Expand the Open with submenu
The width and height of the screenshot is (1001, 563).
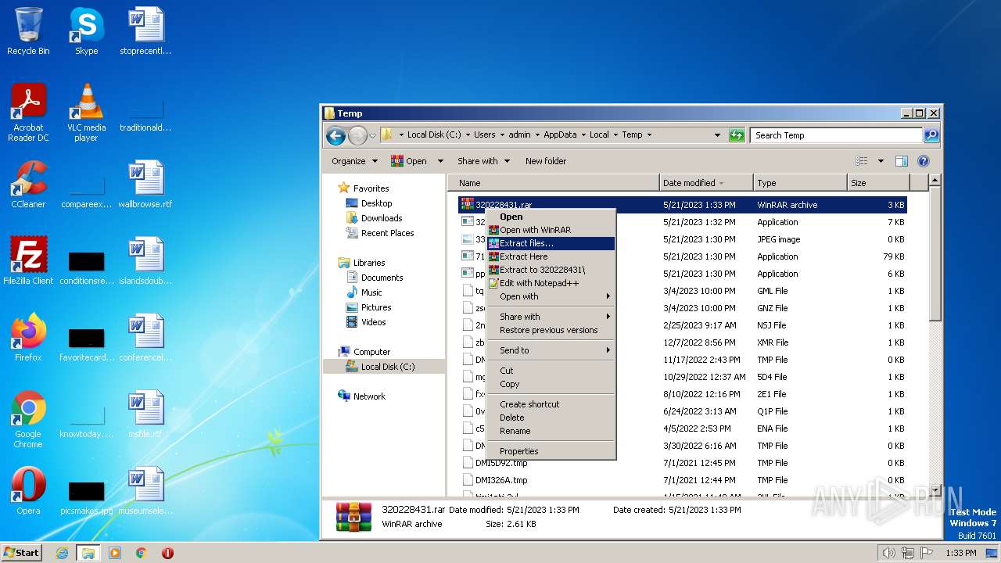(551, 296)
